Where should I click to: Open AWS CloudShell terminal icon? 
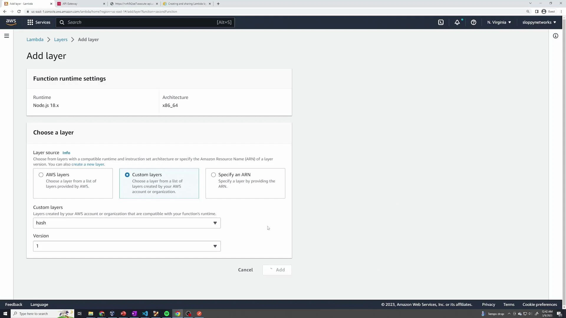pos(441,22)
